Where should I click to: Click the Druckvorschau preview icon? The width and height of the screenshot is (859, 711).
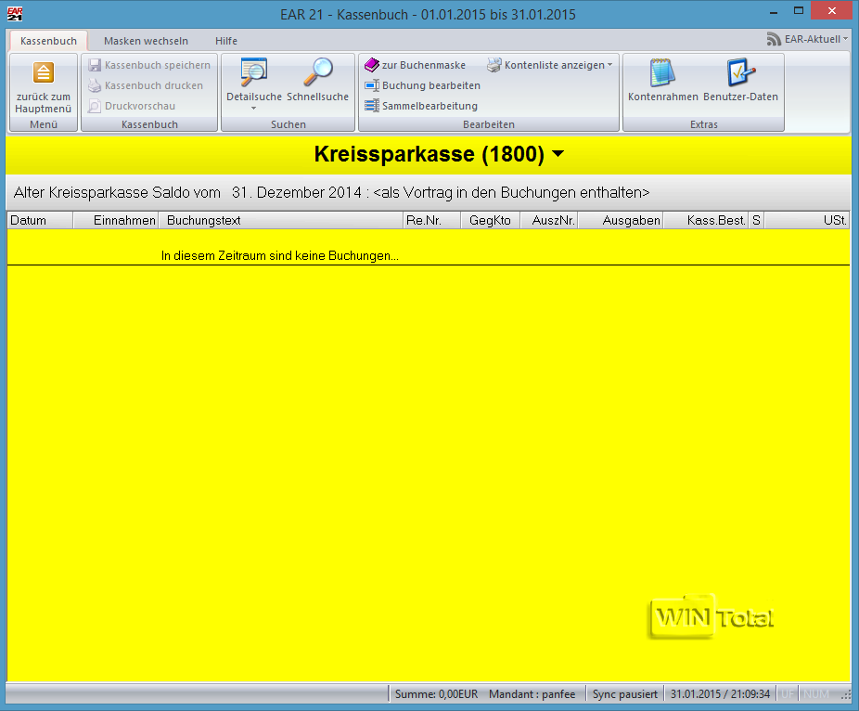95,106
